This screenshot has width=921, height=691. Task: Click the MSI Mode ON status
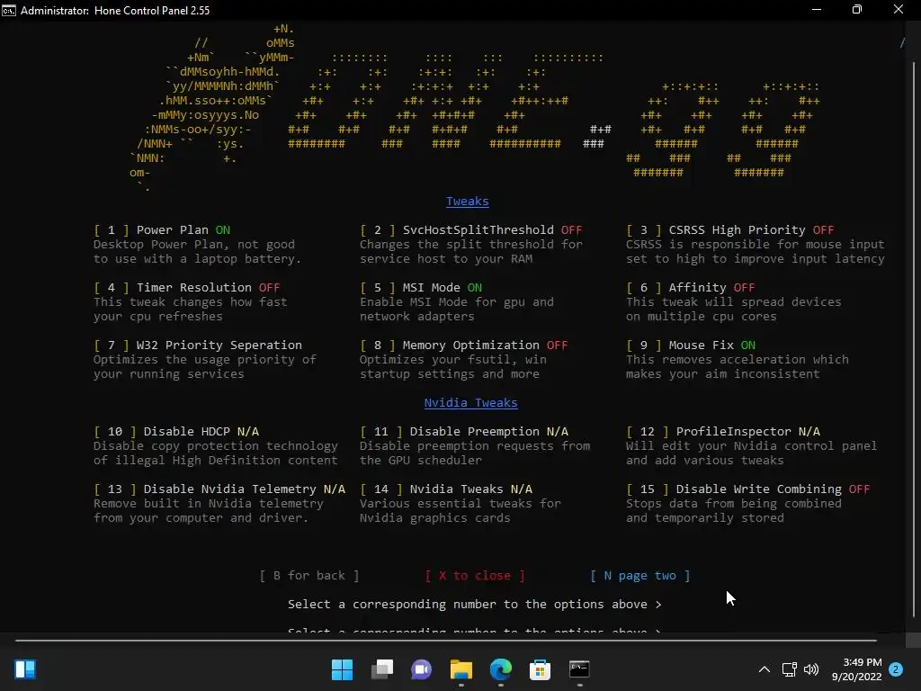tap(475, 287)
